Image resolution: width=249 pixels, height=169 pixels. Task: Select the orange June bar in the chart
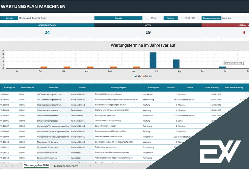point(137,67)
